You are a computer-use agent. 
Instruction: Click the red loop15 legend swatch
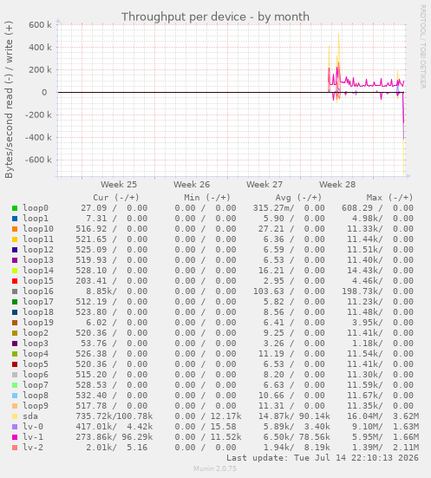[x=15, y=281]
